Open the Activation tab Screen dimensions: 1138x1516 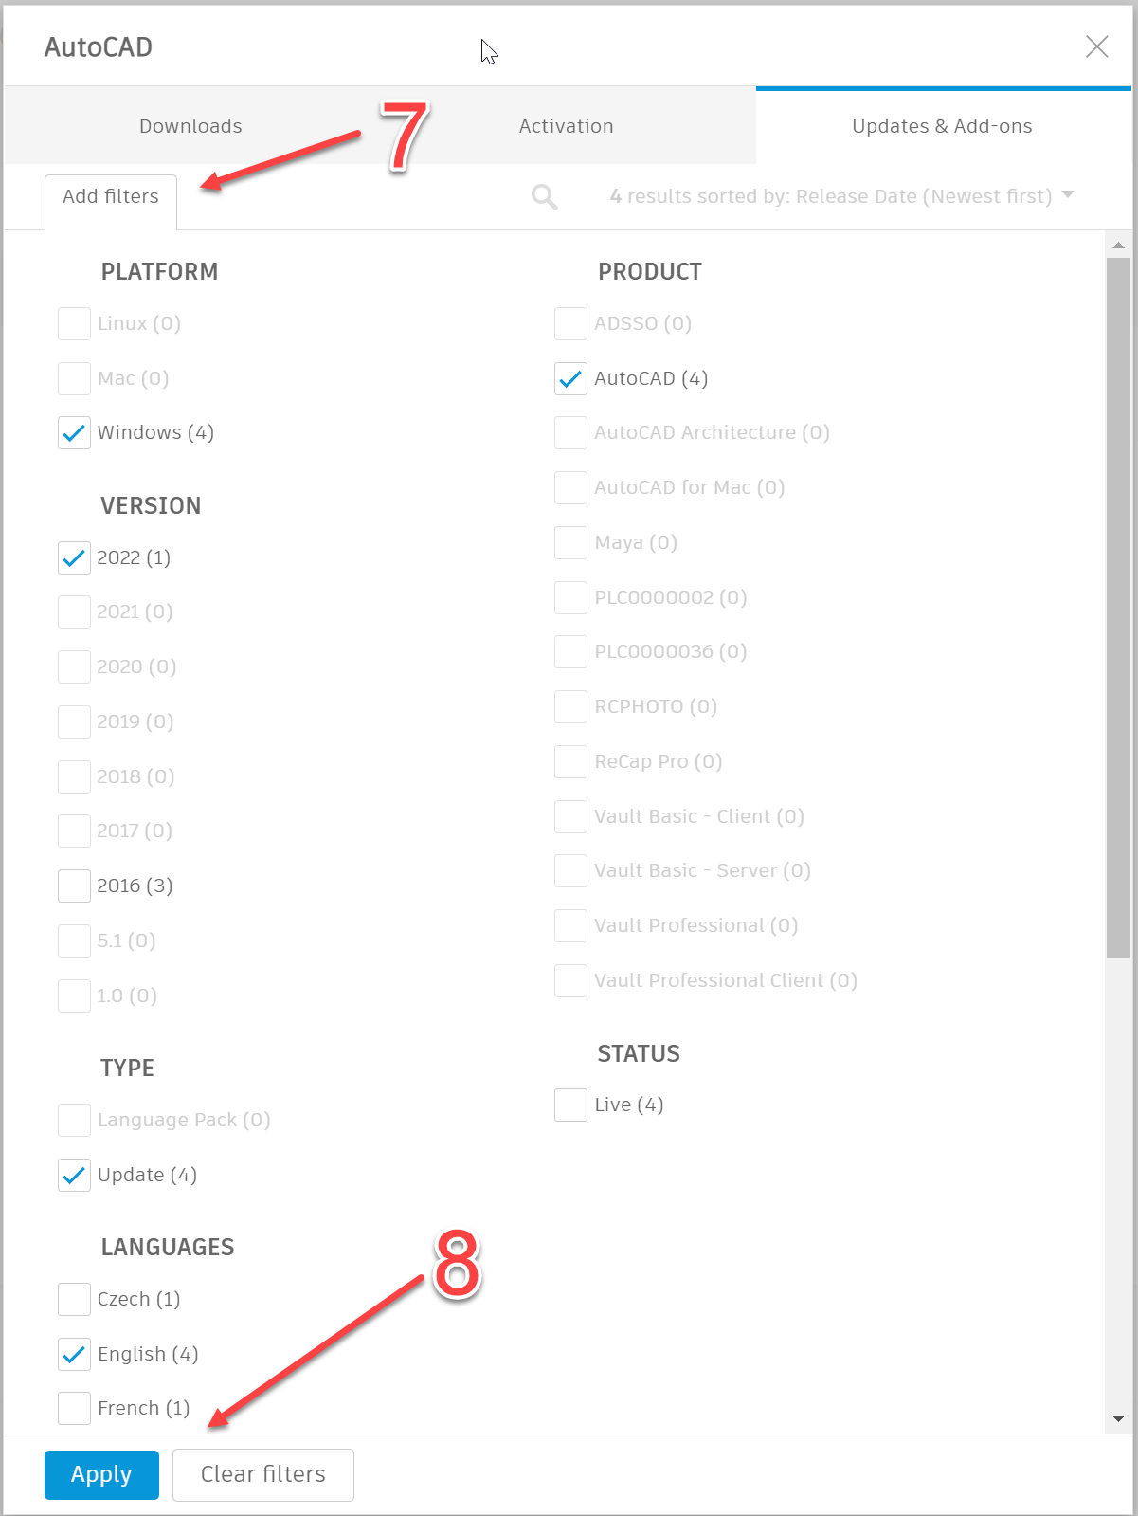[566, 126]
